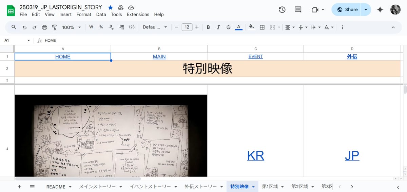Open version history clock icon
The image size is (407, 192).
pyautogui.click(x=282, y=10)
